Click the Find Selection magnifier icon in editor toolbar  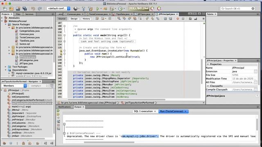119,19
